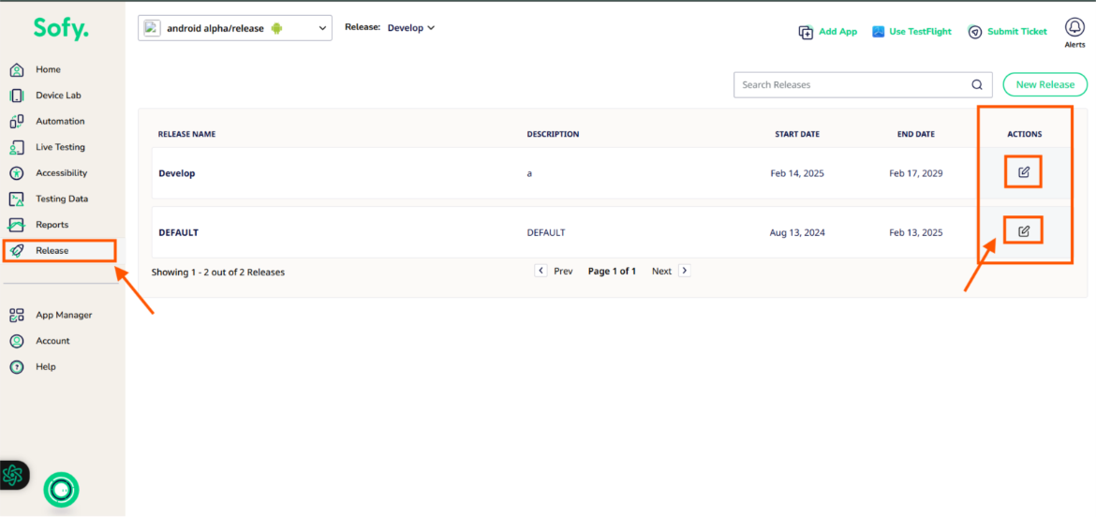Open the Device Lab phone icon
Screen dimensions: 1096x517
[18, 96]
